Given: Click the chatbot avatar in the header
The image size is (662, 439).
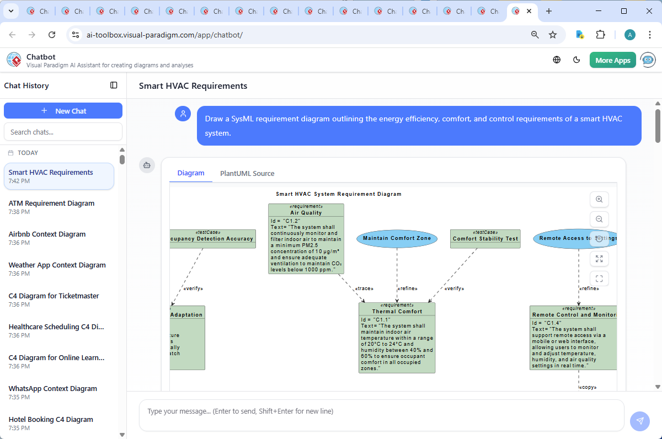Looking at the screenshot, I should pos(647,60).
